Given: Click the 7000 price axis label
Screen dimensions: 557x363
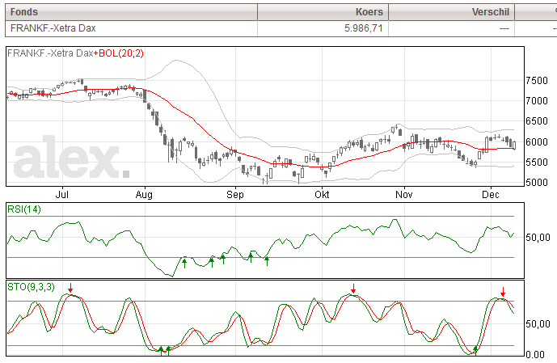Looking at the screenshot, I should point(537,101).
